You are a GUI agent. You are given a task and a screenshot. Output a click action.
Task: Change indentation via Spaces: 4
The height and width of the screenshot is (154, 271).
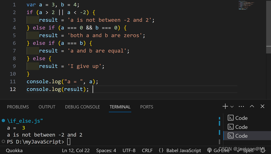(106, 151)
